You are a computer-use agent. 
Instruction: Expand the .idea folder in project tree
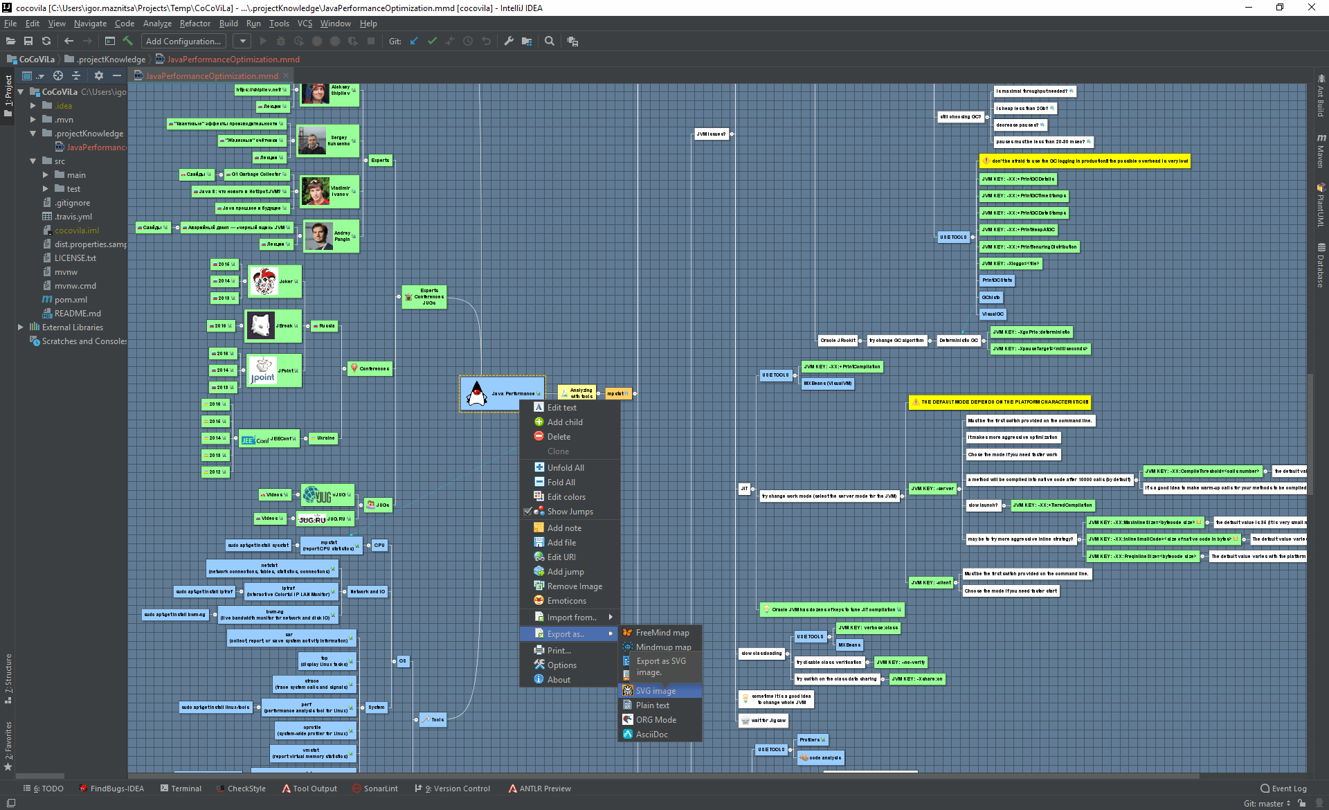33,106
